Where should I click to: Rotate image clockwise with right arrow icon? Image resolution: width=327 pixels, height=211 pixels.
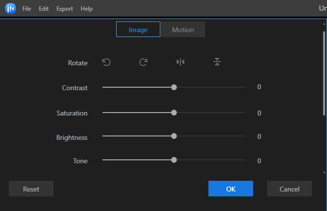click(x=143, y=62)
